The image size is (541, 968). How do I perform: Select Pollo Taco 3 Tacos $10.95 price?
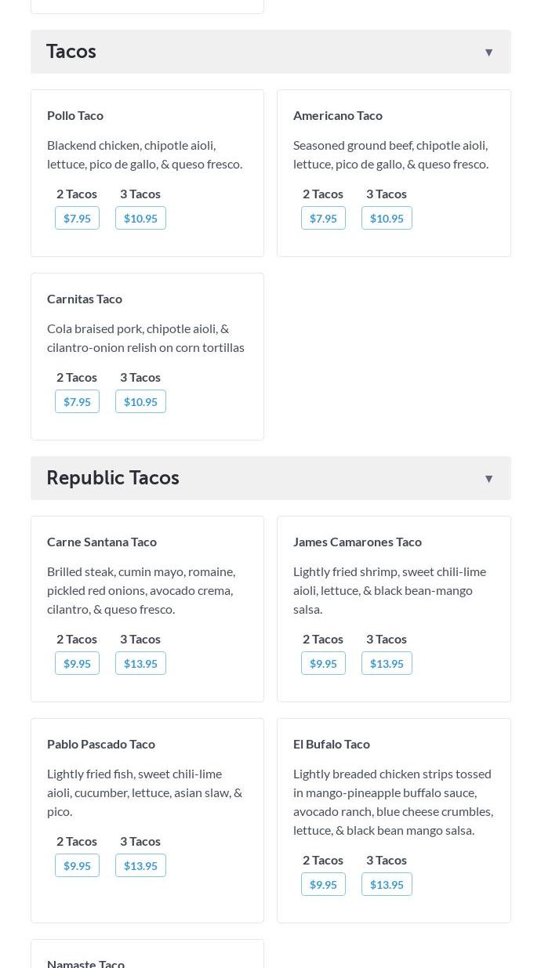[x=140, y=218]
